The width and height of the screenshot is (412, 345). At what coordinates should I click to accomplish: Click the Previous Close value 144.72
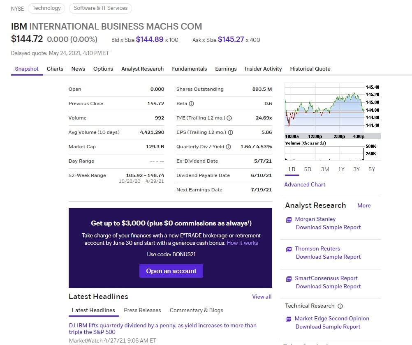[156, 104]
